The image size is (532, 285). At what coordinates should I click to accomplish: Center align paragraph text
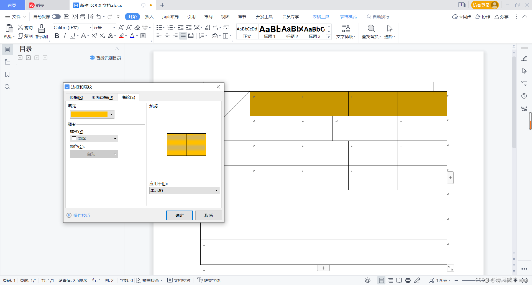click(167, 36)
